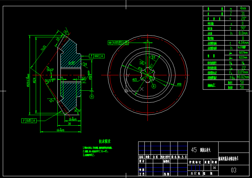
Task: Select the 'ø90' diameter dimension
Action: coord(179,84)
